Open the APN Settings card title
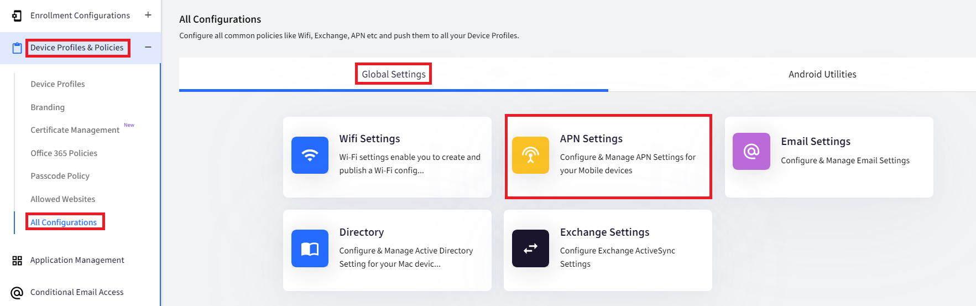The width and height of the screenshot is (976, 306). 591,139
